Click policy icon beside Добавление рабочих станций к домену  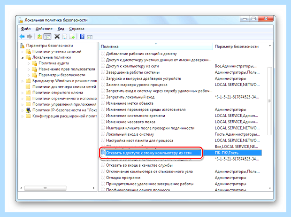[x=103, y=54]
